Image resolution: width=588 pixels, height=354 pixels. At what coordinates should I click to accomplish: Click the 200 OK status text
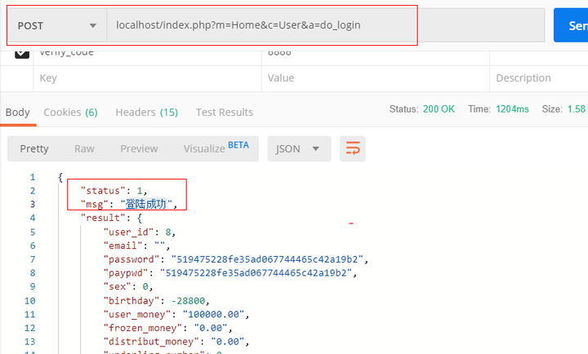(x=439, y=109)
